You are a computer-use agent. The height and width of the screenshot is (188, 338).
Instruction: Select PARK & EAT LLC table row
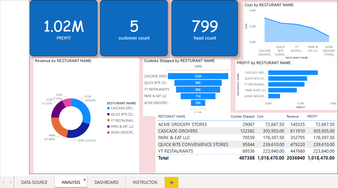point(246,138)
